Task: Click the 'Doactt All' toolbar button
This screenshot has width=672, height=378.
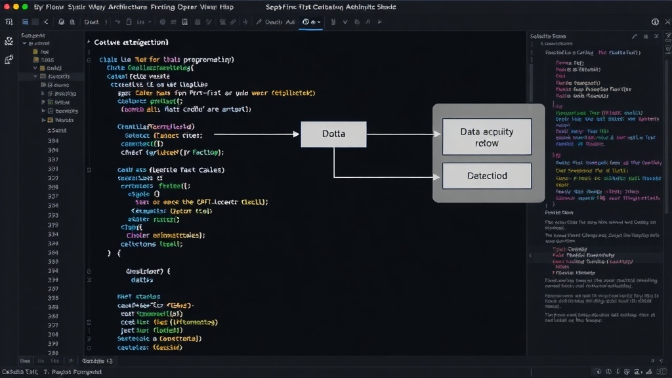Action: pyautogui.click(x=280, y=22)
